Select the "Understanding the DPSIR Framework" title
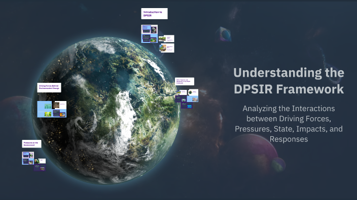This screenshot has width=357, height=200. pyautogui.click(x=289, y=81)
